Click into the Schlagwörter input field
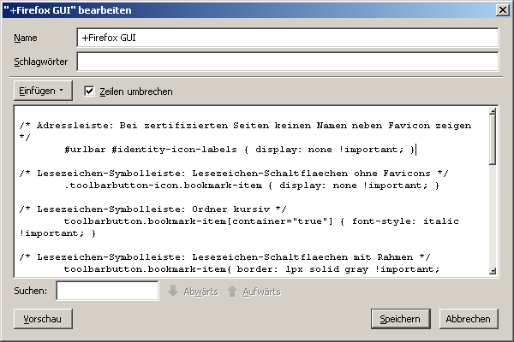The width and height of the screenshot is (514, 342). coord(287,62)
